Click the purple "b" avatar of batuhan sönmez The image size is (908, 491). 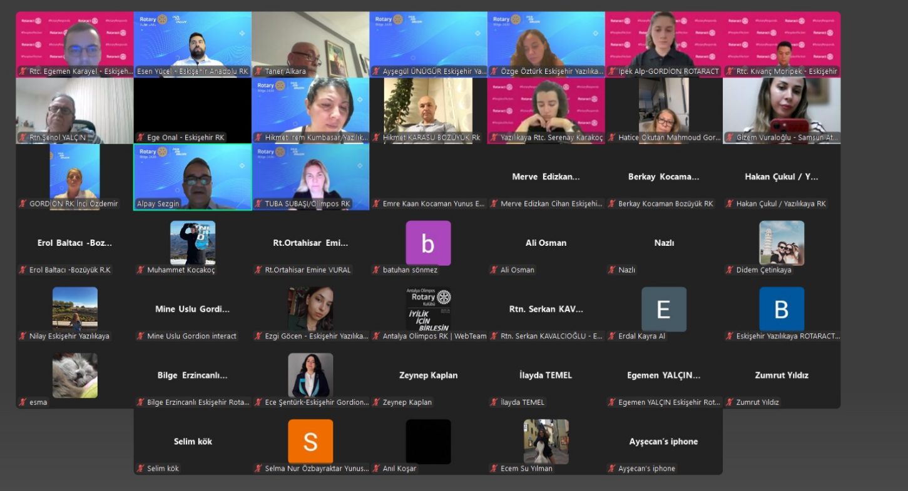[428, 243]
